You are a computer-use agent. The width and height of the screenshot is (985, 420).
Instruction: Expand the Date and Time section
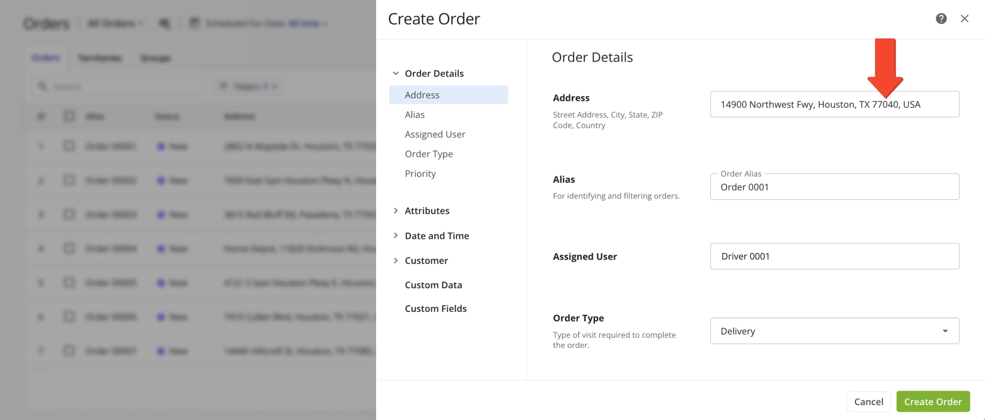tap(395, 235)
